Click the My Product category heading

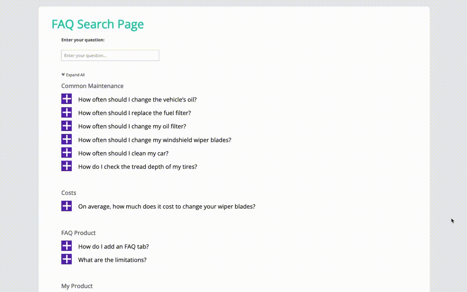pos(77,286)
